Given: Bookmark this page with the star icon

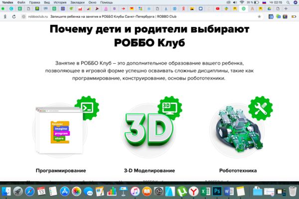Looking at the screenshot, I should point(259,16).
